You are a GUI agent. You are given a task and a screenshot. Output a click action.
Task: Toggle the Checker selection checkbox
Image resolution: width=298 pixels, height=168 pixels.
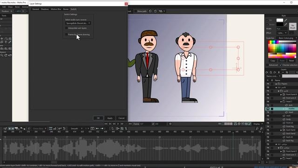(280, 65)
